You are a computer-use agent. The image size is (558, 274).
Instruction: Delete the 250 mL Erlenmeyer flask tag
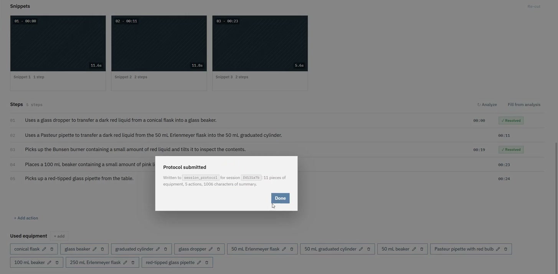point(133,262)
